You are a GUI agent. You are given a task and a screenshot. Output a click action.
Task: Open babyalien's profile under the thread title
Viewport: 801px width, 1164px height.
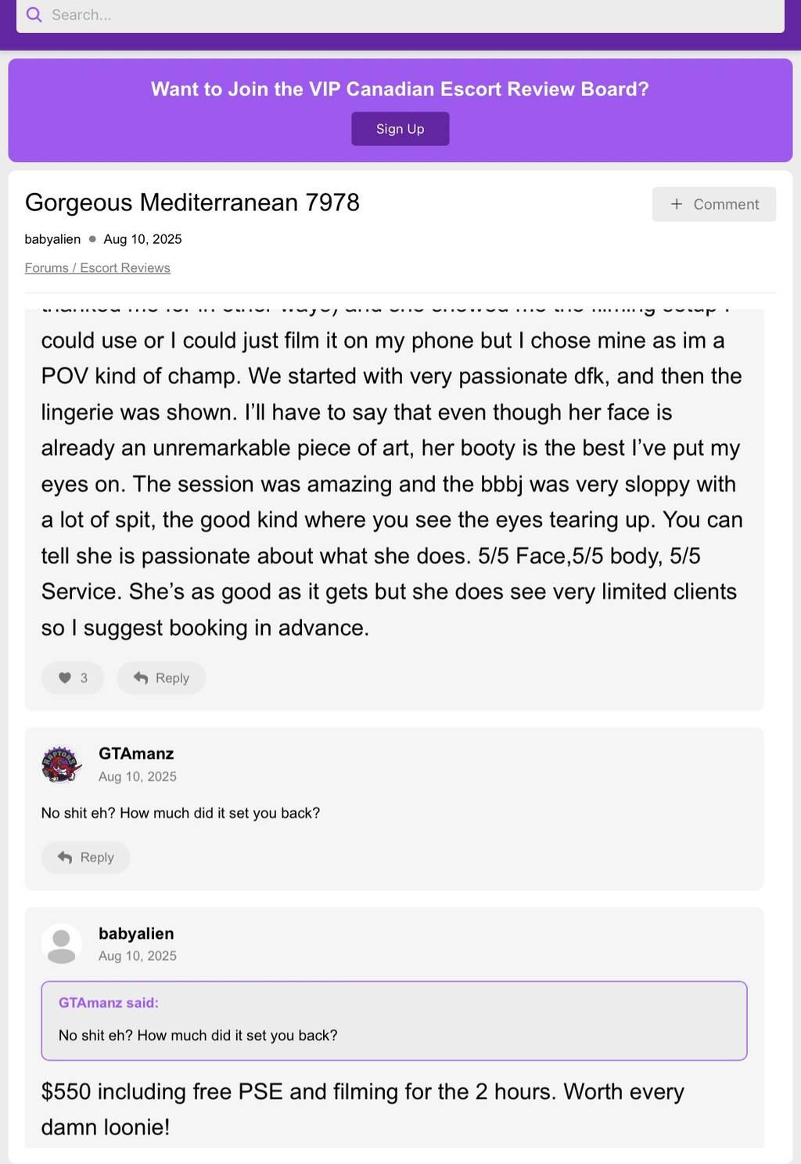52,239
